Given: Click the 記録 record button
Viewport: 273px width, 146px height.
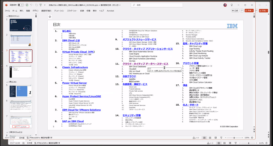Looking at the screenshot, I should point(235,10).
